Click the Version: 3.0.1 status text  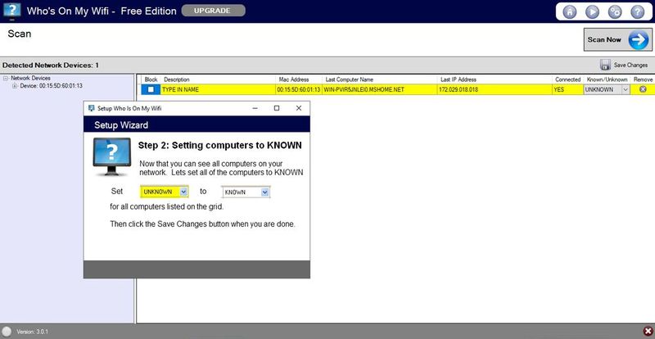[x=32, y=332]
